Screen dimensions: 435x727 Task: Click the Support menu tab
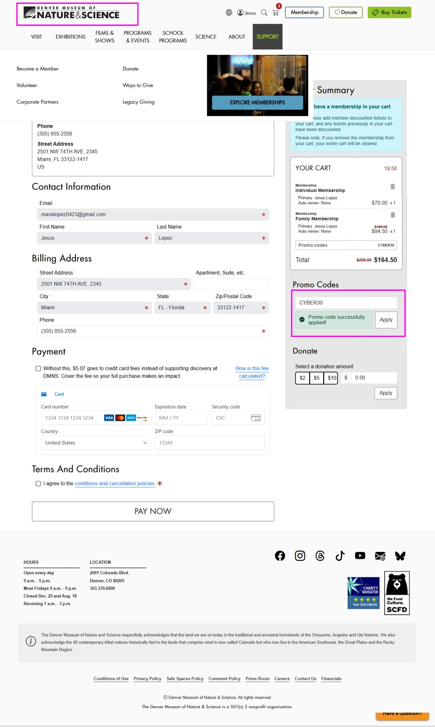coord(268,37)
